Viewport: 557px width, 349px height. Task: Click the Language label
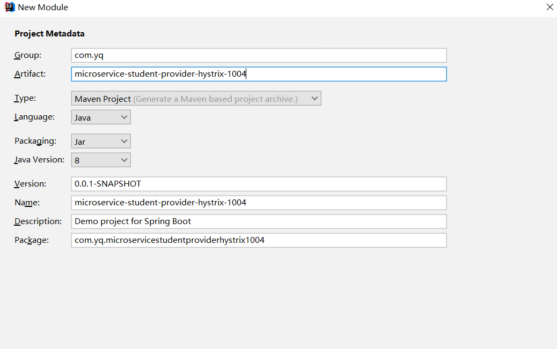tap(34, 117)
